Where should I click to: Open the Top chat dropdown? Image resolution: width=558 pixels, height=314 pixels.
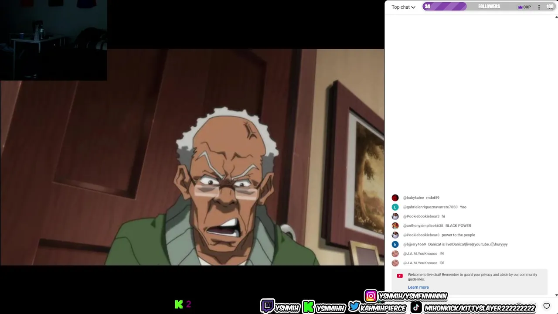(x=403, y=7)
